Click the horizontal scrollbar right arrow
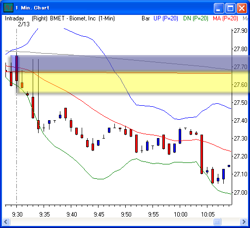 [x=244, y=222]
